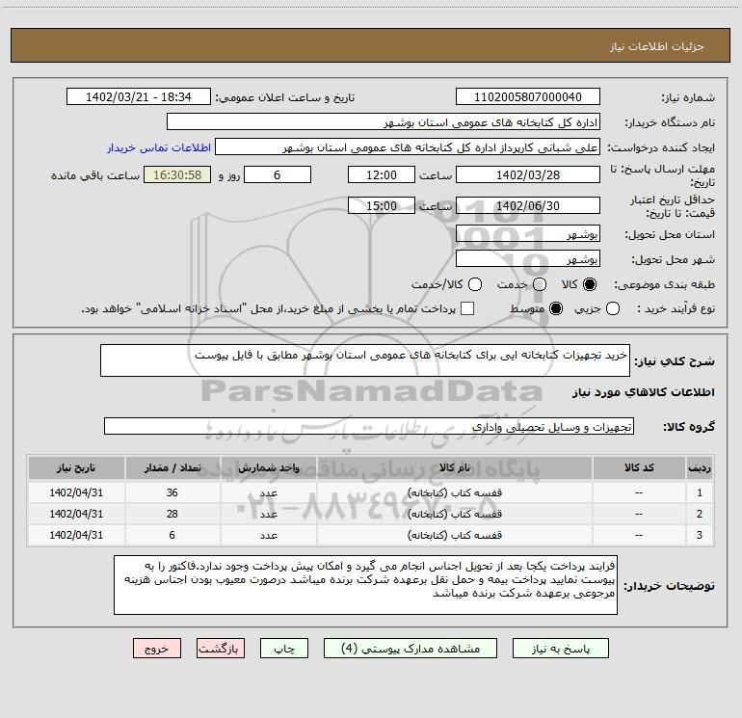Screen dimensions: 742x718
Task: Click the response deadline date 1402/03/28
Action: point(528,174)
